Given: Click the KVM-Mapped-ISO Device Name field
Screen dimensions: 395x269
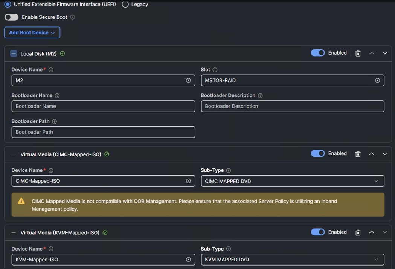Looking at the screenshot, I should [x=103, y=260].
